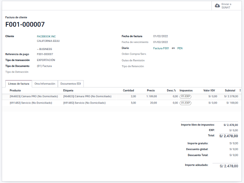The height and width of the screenshot is (183, 244).
Task: Sort by the Cantidad column header
Action: [x=128, y=90]
